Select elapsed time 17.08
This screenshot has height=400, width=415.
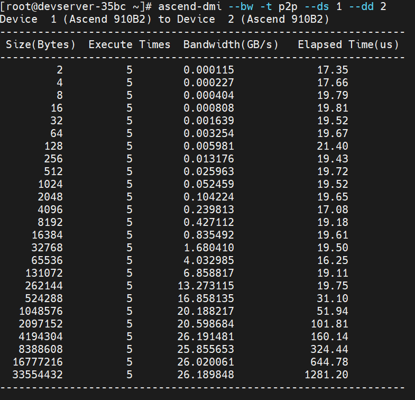[333, 210]
